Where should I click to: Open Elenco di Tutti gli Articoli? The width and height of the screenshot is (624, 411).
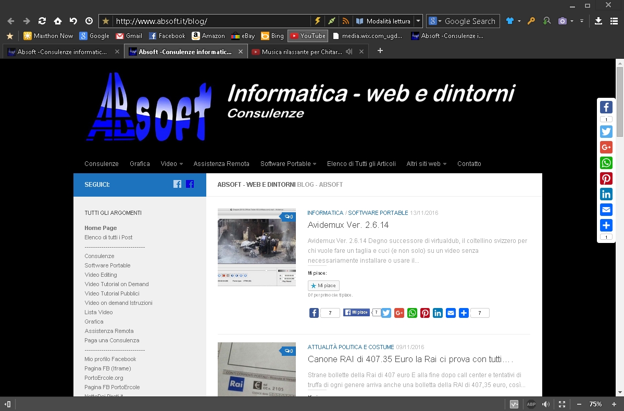[x=361, y=164]
